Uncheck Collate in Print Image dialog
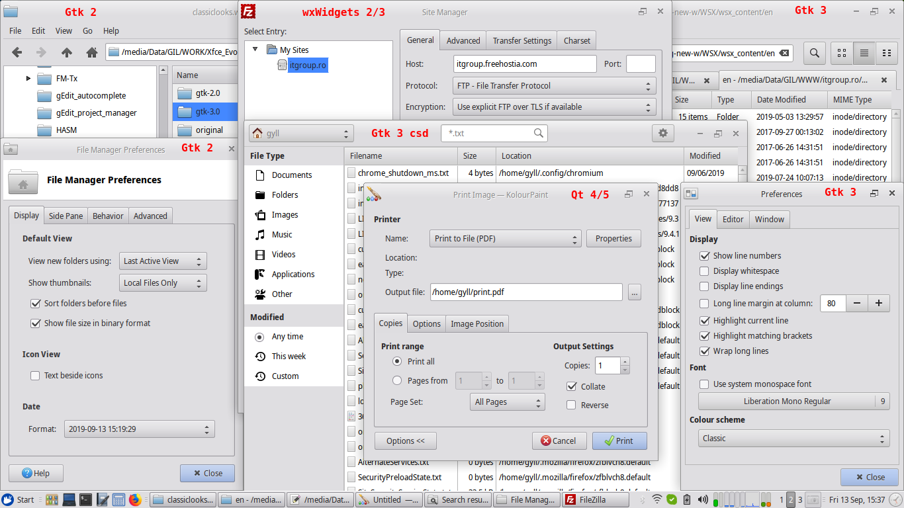904x508 pixels. pos(572,386)
